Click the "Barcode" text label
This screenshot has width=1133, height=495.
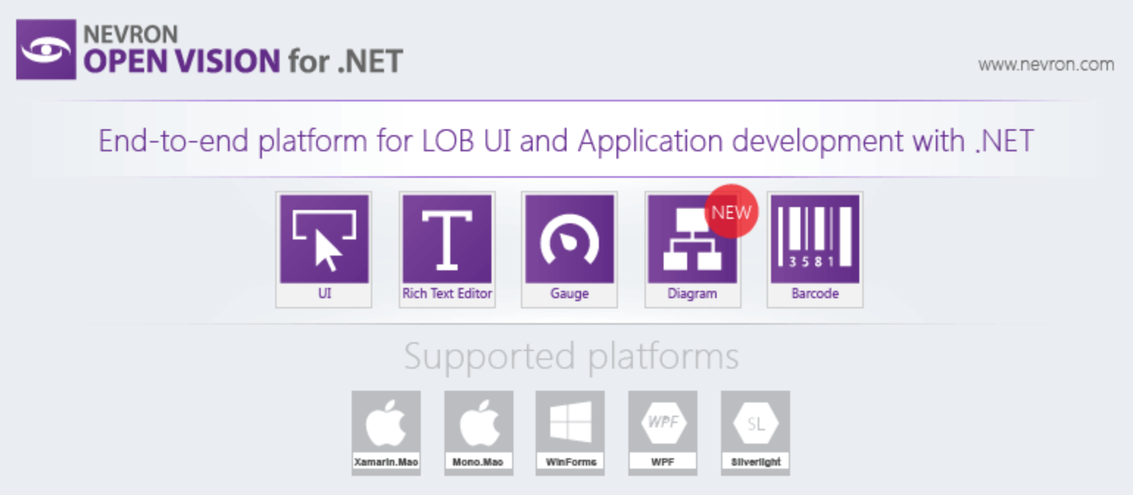pos(815,294)
